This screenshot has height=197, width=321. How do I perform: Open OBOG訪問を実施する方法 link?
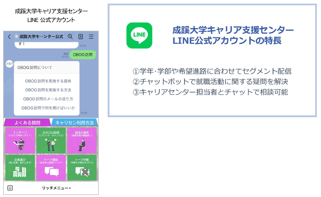(x=48, y=90)
